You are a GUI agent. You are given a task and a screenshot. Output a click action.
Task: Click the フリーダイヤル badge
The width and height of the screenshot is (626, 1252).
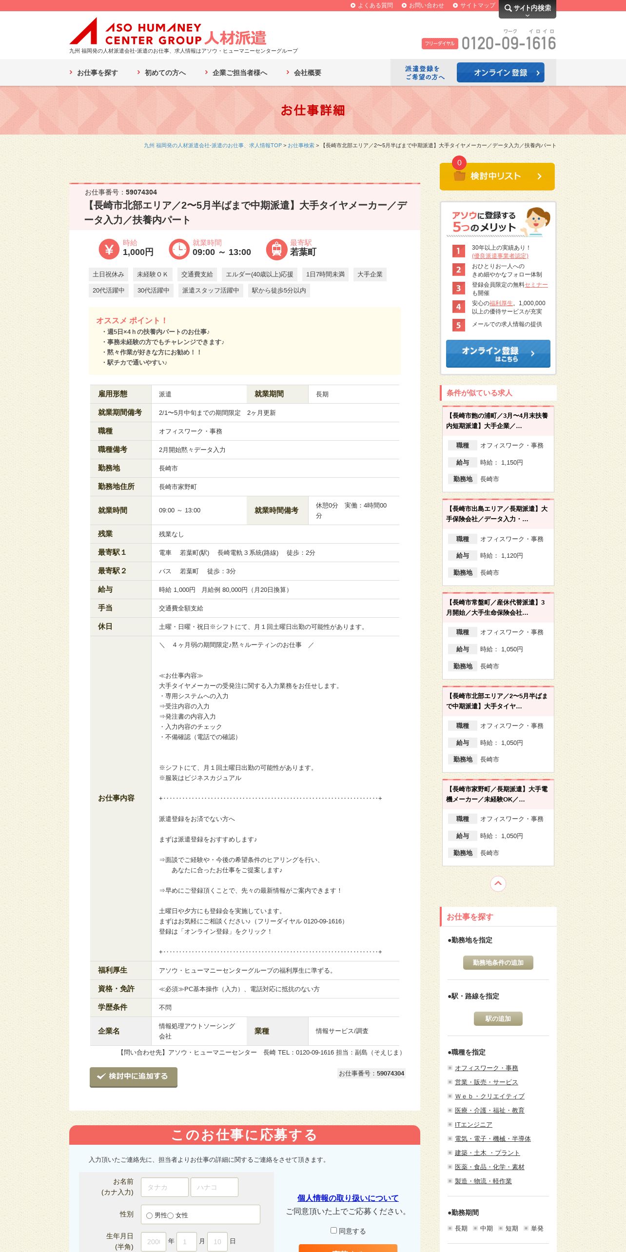[x=440, y=43]
